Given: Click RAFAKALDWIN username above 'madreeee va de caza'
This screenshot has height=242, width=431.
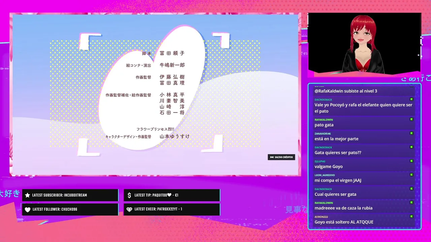Looking at the screenshot, I should [324, 203].
